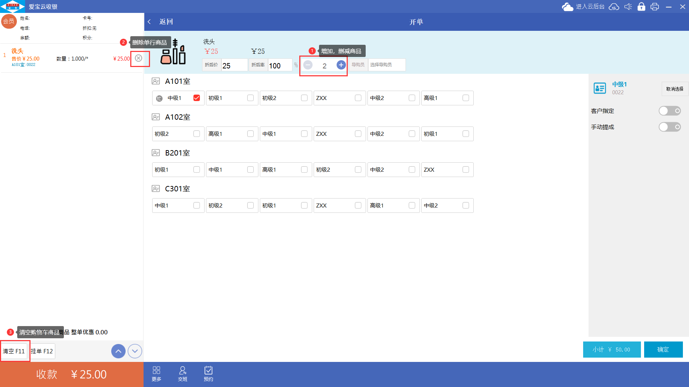Mute sound using the speaker icon
Image resolution: width=689 pixels, height=387 pixels.
pos(628,7)
